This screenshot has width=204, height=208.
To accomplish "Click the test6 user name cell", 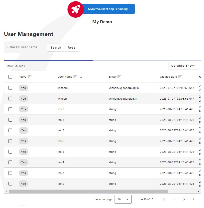I will [61, 141].
